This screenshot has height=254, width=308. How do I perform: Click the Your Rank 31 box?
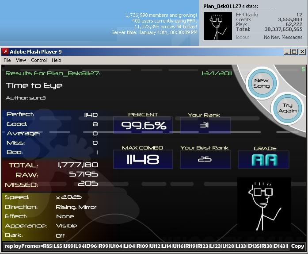point(205,126)
